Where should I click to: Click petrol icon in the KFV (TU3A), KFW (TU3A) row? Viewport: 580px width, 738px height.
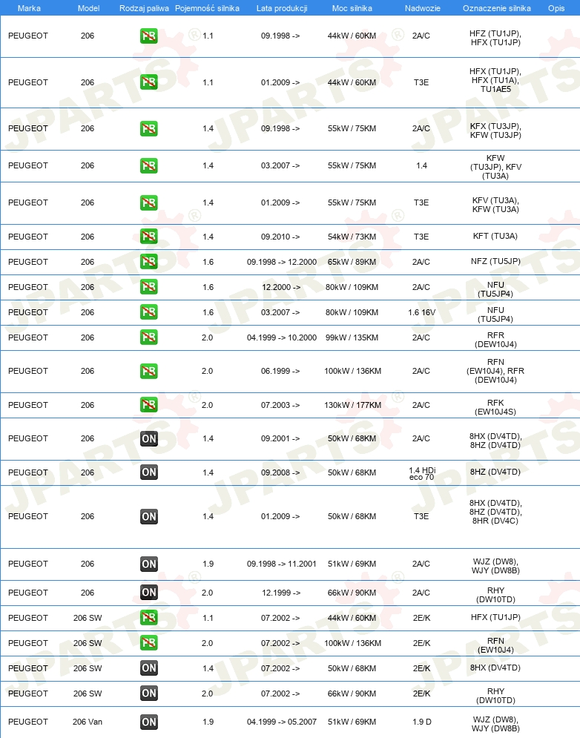[x=149, y=202]
